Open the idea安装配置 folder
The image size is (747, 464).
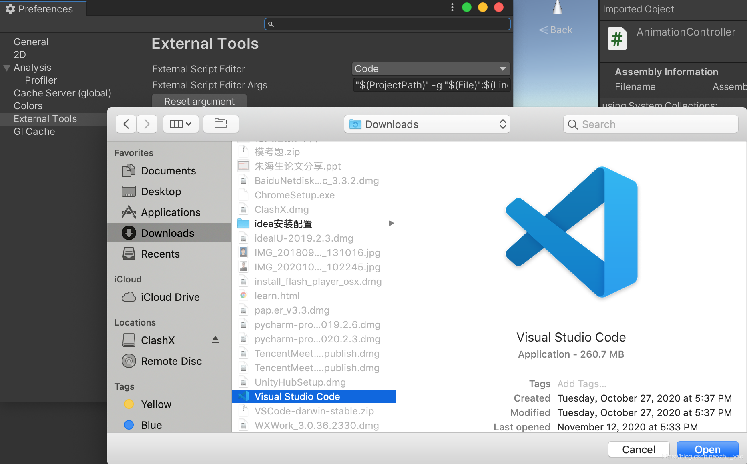[314, 224]
